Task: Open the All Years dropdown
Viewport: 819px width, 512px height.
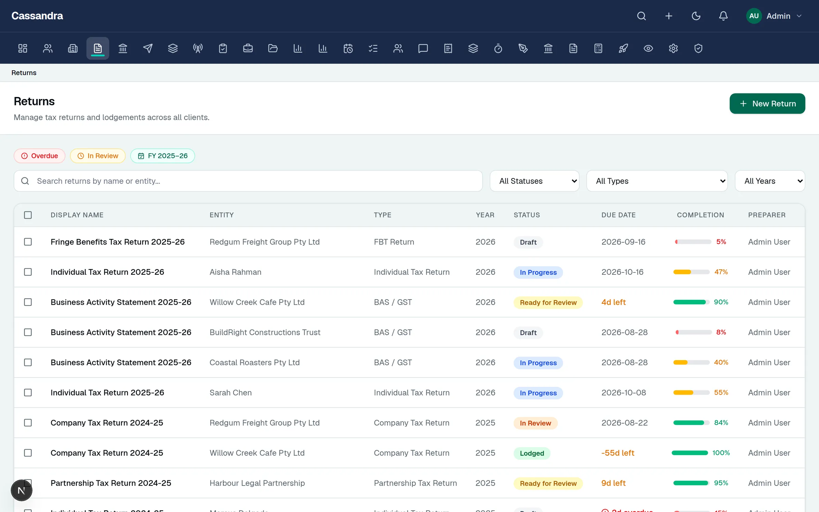Action: coord(770,181)
